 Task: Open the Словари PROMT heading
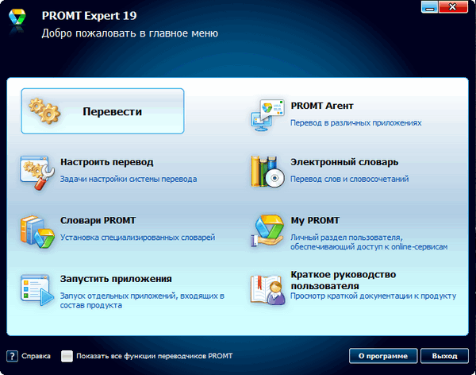98,221
